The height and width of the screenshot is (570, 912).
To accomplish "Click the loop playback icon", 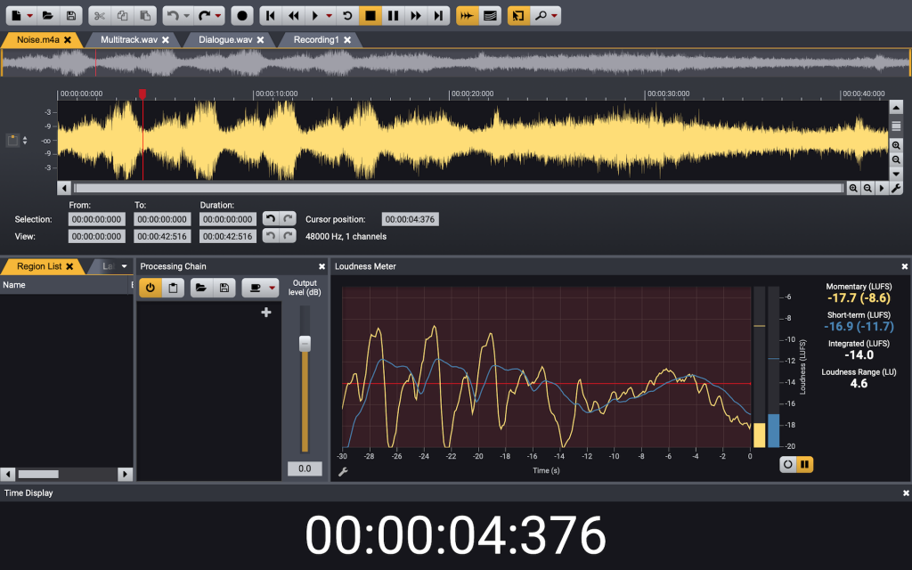I will (x=347, y=15).
